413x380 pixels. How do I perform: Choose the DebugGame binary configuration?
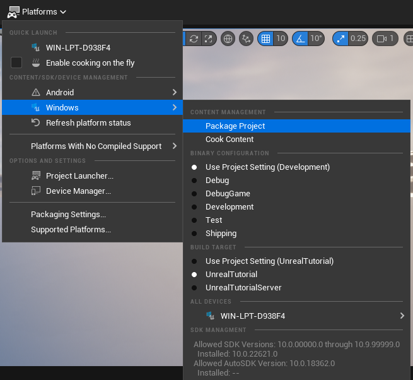[228, 194]
